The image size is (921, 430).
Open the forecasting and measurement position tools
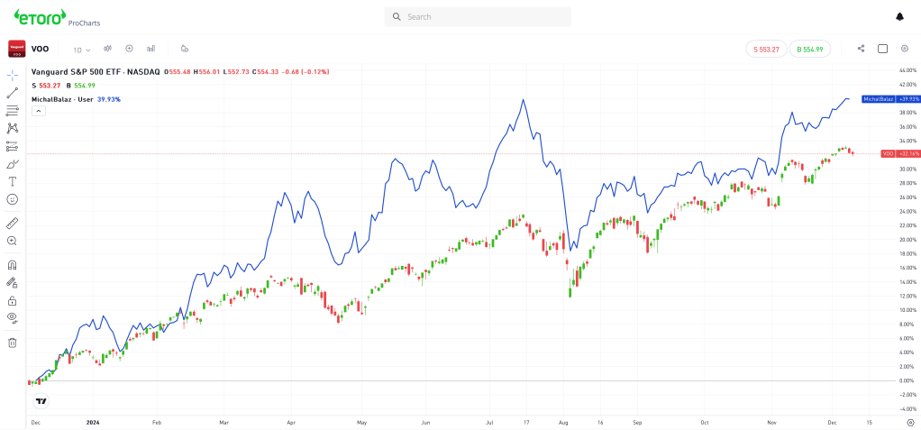(x=13, y=146)
